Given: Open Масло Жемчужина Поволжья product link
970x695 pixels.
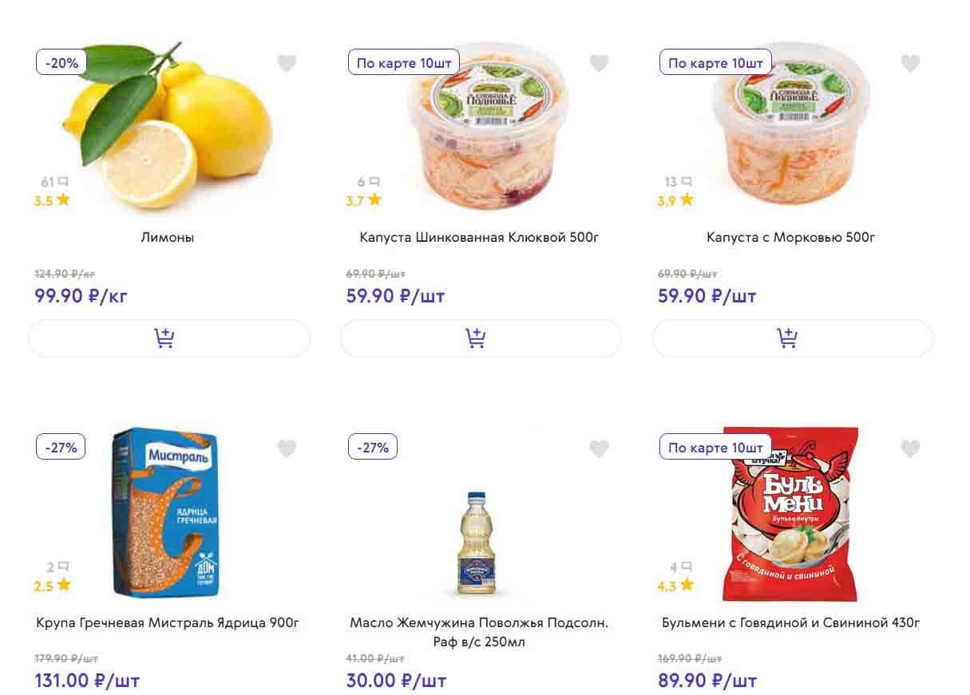Looking at the screenshot, I should 479,631.
